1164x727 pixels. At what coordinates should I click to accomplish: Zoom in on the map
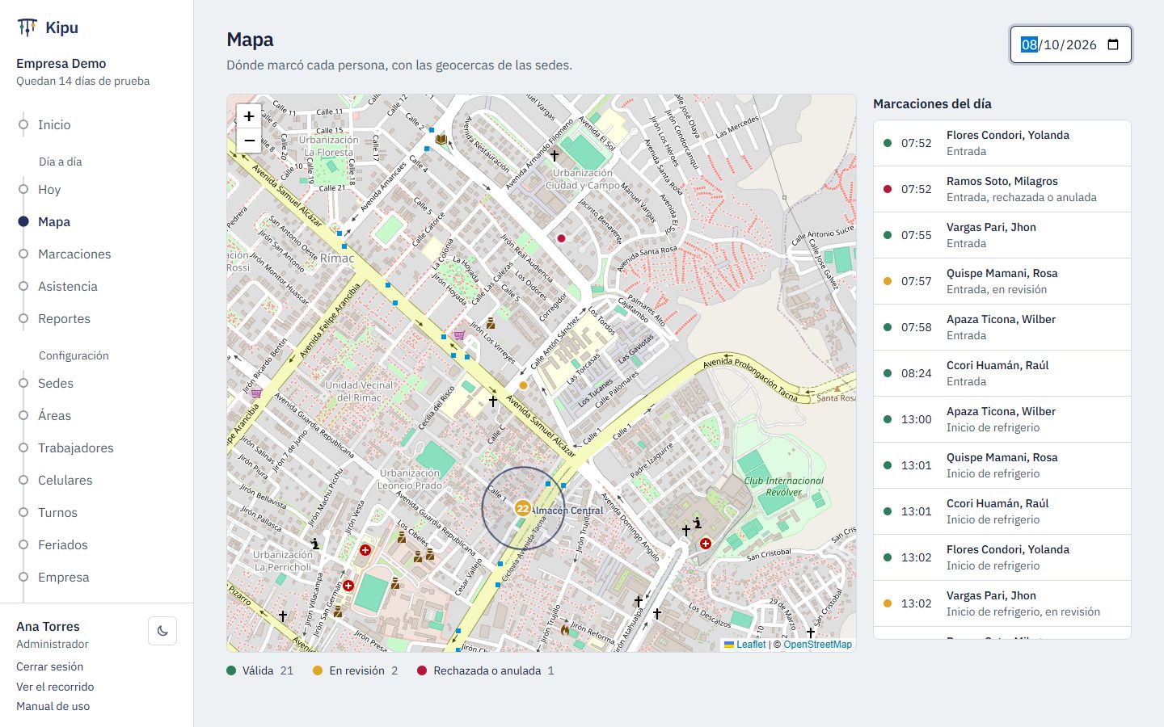point(249,116)
